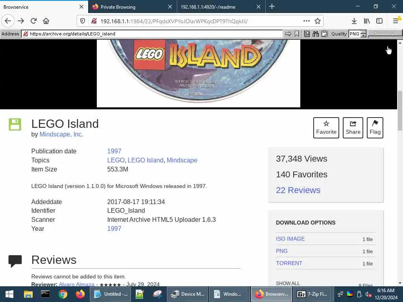Change the Quality PNG stepper
Viewport: 403px width, 302px height.
363,34
